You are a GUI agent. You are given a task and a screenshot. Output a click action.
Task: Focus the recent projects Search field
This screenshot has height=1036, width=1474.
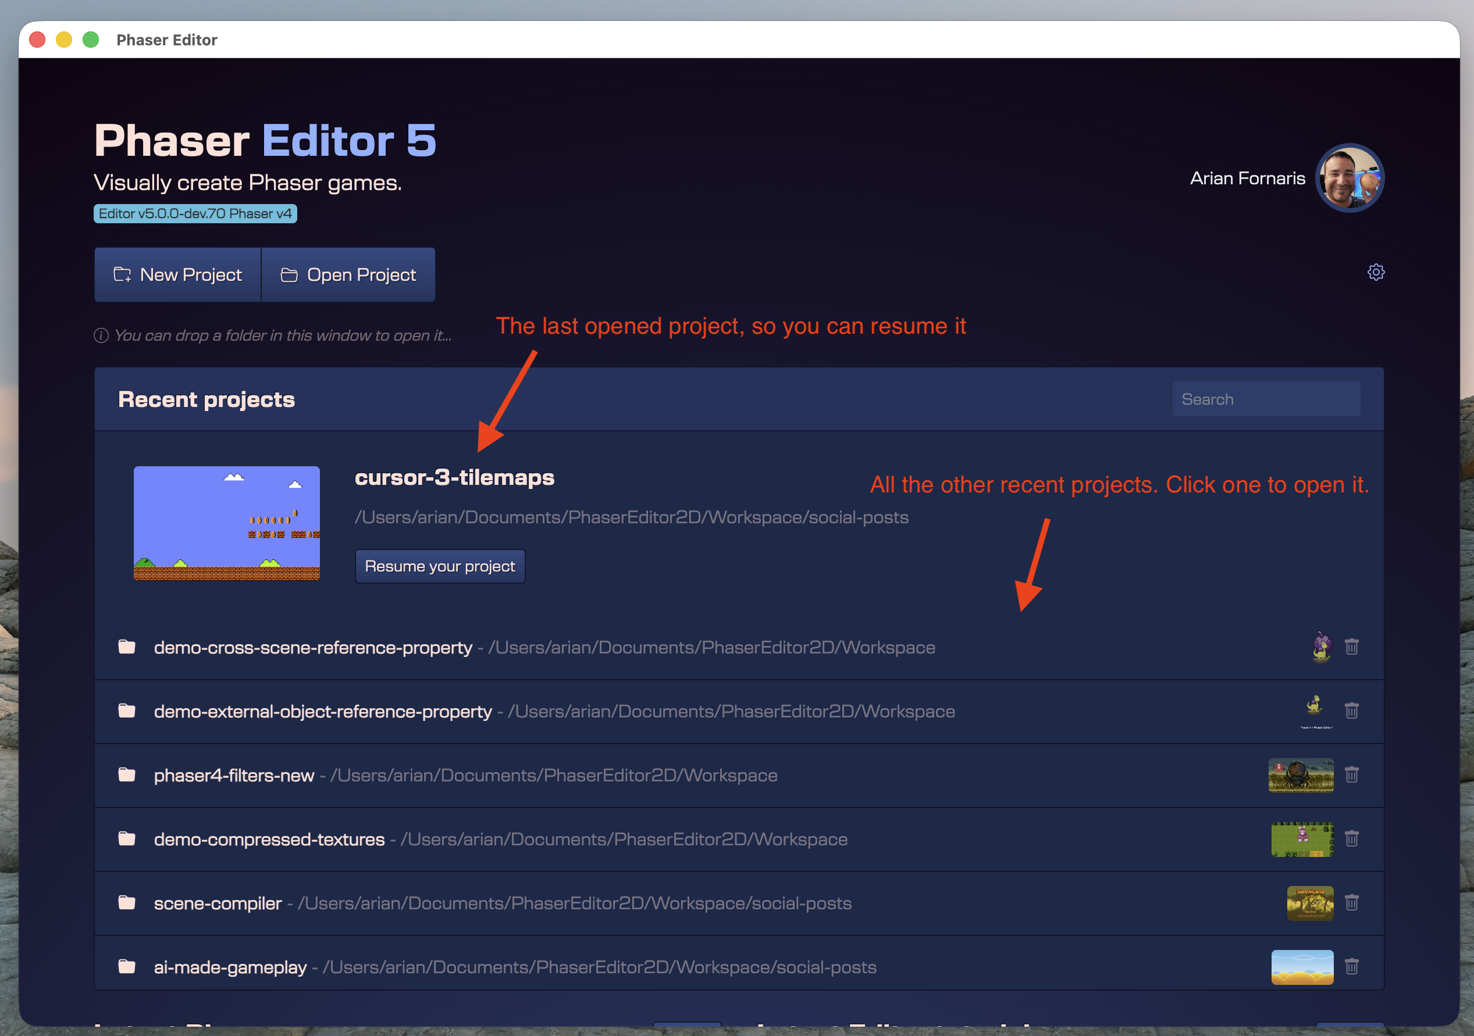tap(1266, 399)
